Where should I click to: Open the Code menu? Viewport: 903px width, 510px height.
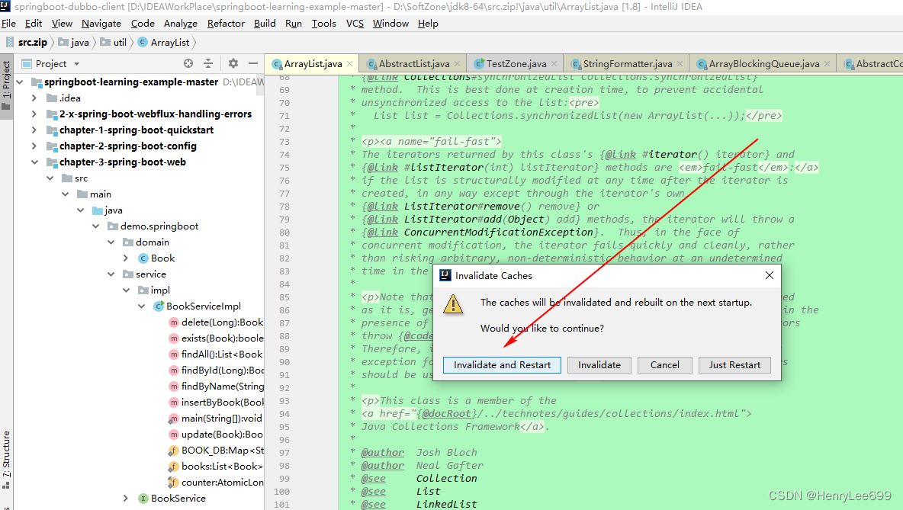[x=143, y=24]
